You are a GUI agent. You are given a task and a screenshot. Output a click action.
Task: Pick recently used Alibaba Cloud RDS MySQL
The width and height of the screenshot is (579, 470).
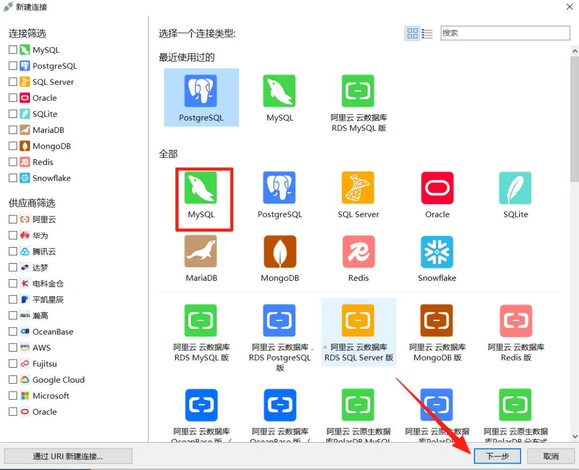(358, 103)
